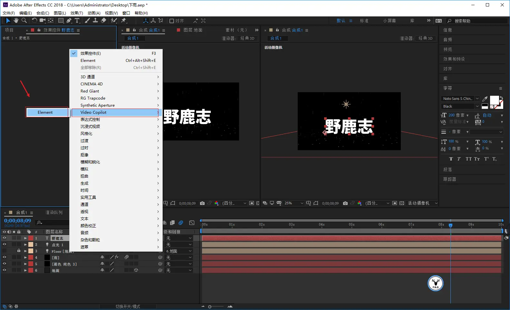Hide the 黑色 纯色 3 layer
The height and width of the screenshot is (310, 510).
click(x=4, y=264)
